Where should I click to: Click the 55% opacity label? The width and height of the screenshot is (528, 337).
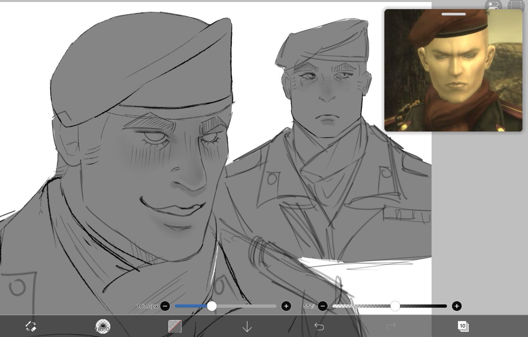tap(309, 306)
